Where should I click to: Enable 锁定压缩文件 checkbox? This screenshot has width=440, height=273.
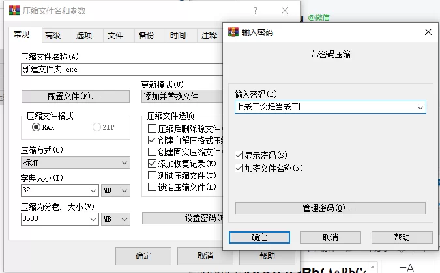point(152,187)
